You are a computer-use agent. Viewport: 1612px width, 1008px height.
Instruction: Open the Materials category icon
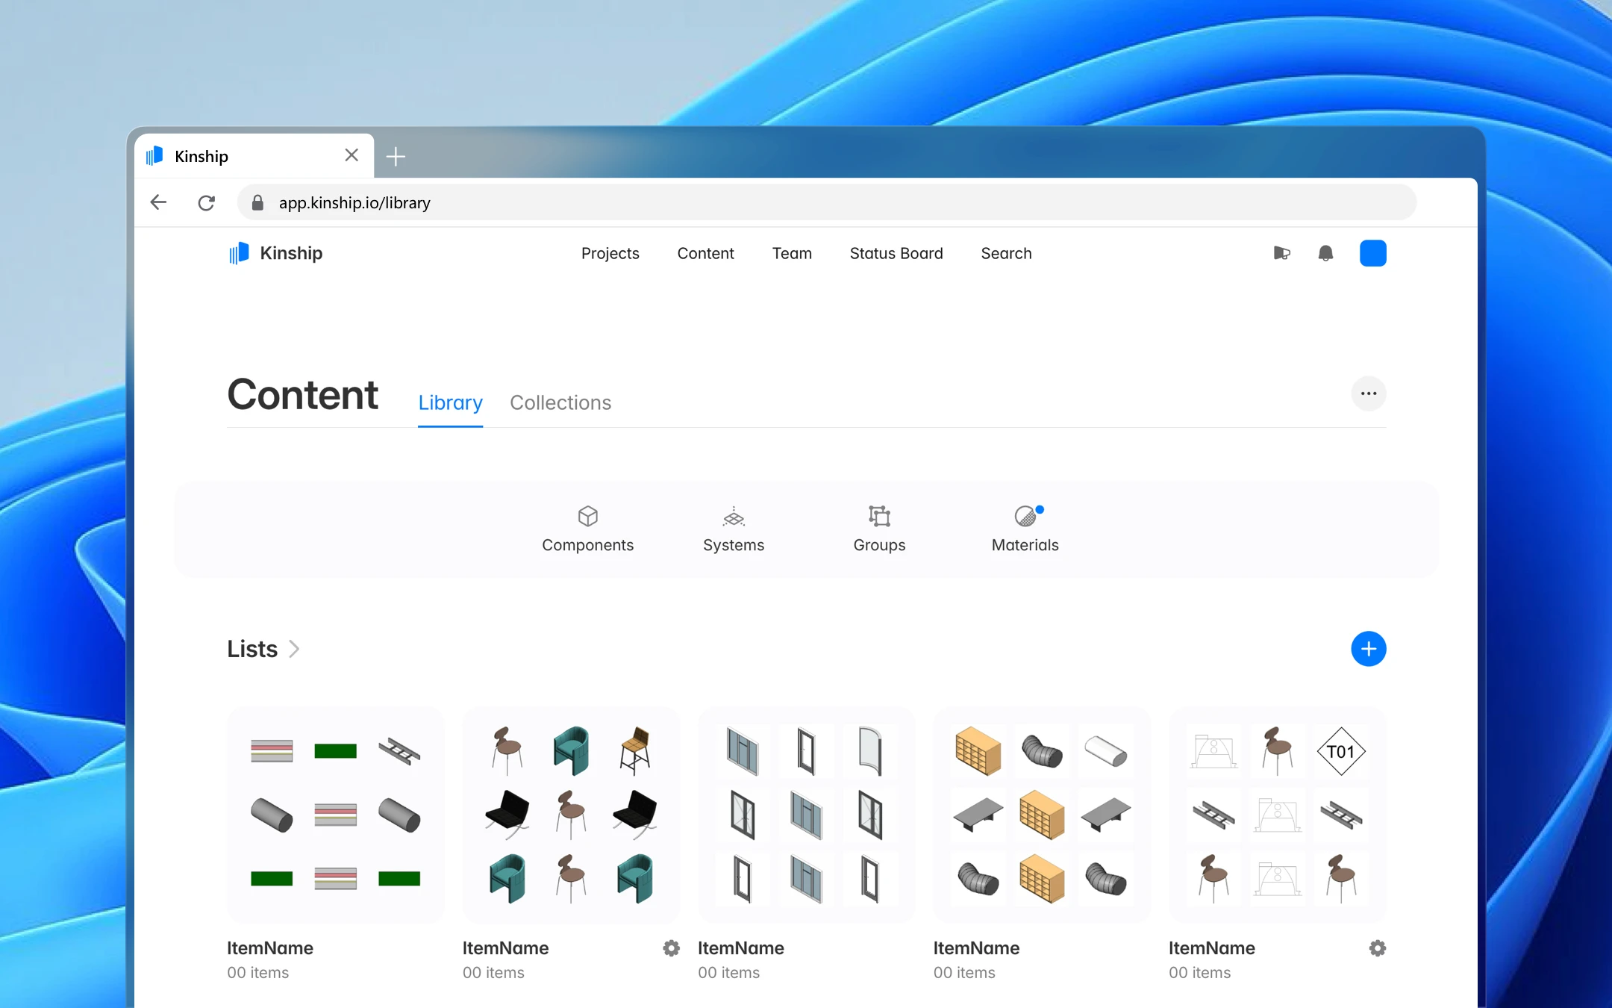(x=1025, y=516)
